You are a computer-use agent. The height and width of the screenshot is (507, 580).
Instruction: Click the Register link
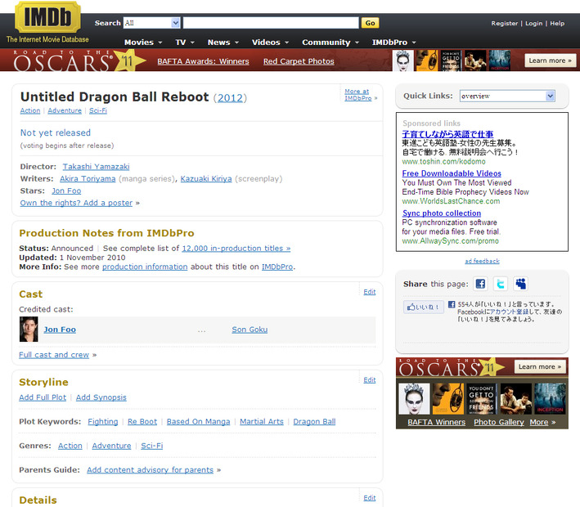[504, 23]
